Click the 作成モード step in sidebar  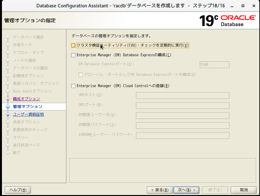tap(23, 45)
